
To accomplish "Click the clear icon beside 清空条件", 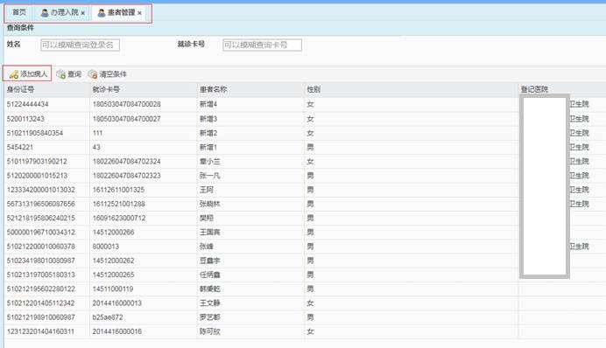I will 92,74.
